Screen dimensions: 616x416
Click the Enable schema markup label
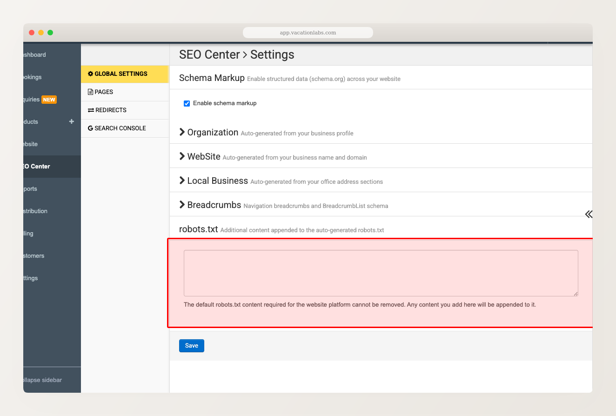tap(225, 103)
